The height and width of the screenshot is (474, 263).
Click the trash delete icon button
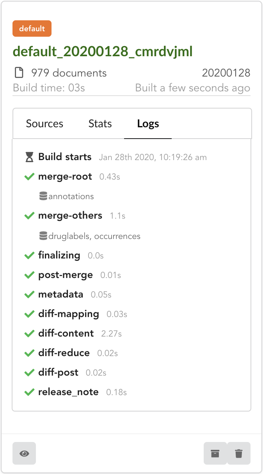click(x=238, y=453)
